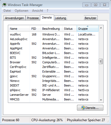Select the Appinfo service row
Screen dimensions: 111x125
point(53,44)
